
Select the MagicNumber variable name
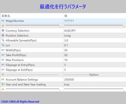click(15, 21)
